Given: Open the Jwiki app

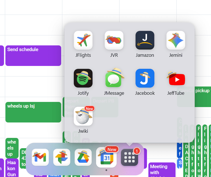Looking at the screenshot, I should (x=83, y=116).
